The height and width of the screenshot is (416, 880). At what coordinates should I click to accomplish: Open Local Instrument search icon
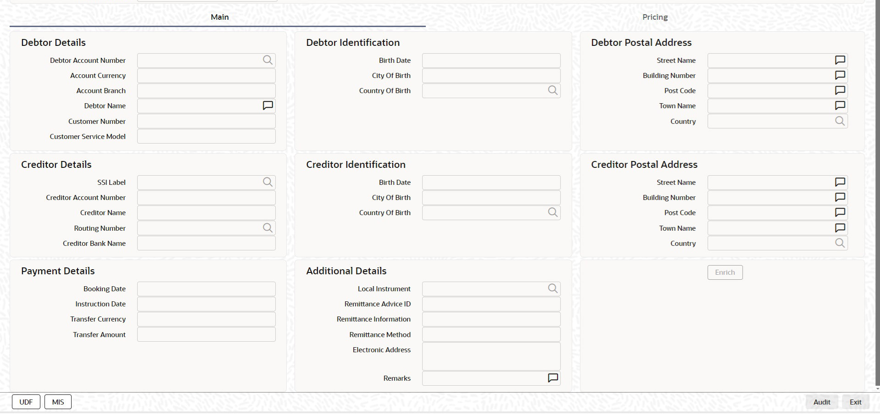[x=553, y=288]
